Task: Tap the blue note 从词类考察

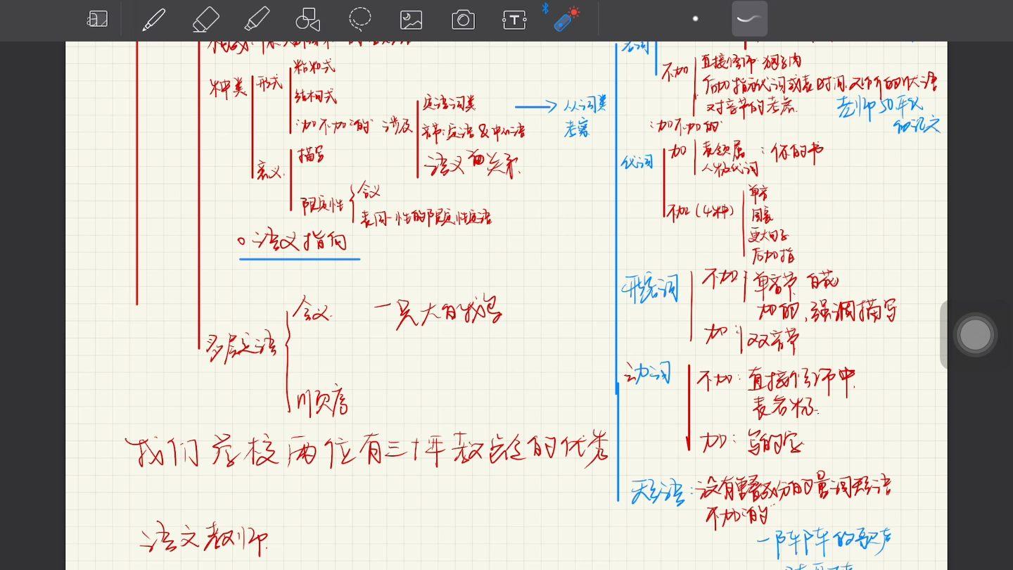Action: 585,117
